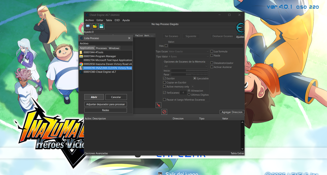Viewport: 327px width, 175px height.
Task: Click the Abrir button
Action: (94, 97)
